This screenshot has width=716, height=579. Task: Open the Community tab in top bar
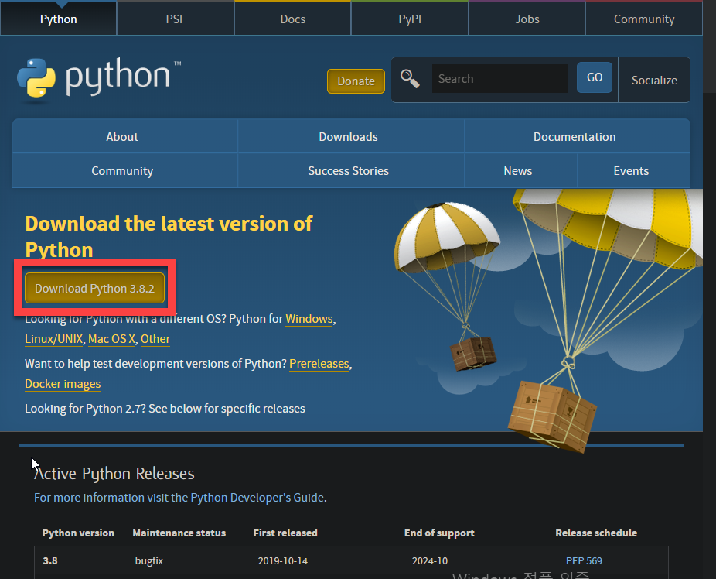click(644, 19)
